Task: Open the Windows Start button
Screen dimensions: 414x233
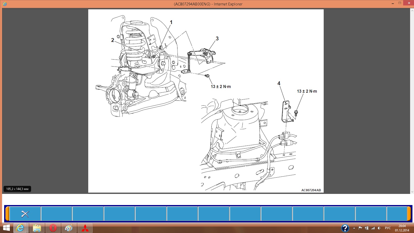Action: pyautogui.click(x=6, y=228)
